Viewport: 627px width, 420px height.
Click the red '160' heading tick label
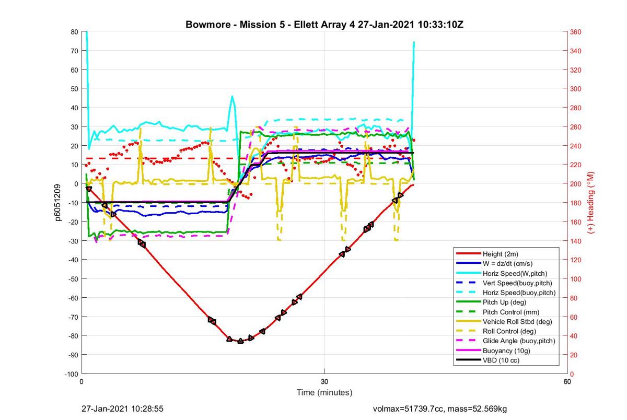576,222
